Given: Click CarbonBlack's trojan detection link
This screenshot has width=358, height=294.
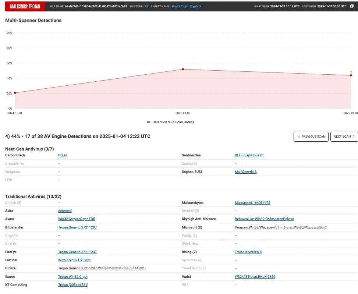Looking at the screenshot, I should pos(63,155).
